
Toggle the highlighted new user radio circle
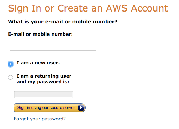(10, 64)
